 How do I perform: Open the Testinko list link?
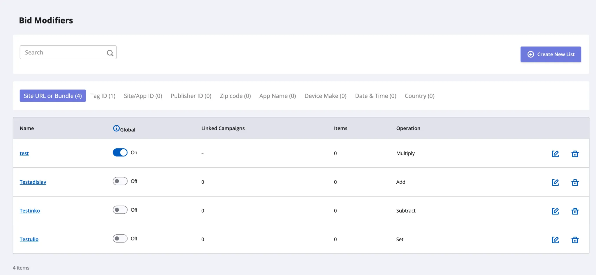click(30, 210)
